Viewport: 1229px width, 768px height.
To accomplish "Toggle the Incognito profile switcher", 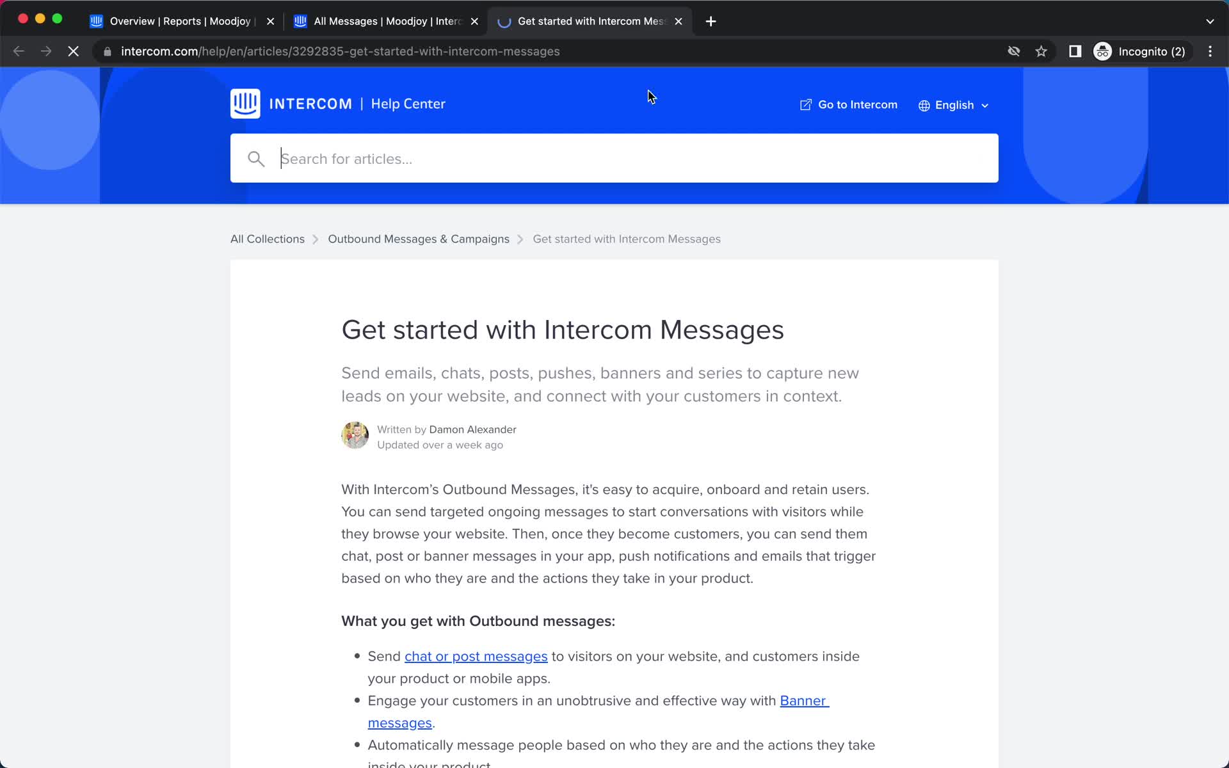I will click(x=1141, y=51).
